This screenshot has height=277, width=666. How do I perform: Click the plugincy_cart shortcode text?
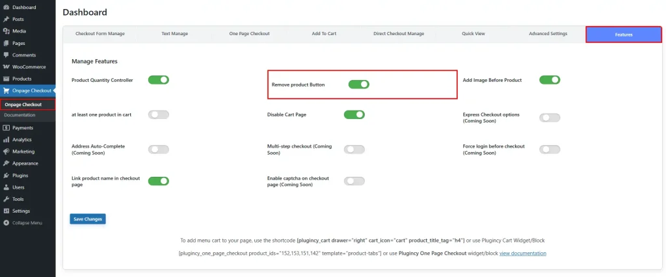pyautogui.click(x=381, y=241)
